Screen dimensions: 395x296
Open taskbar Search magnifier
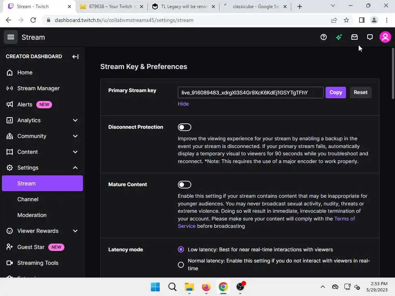click(x=172, y=287)
